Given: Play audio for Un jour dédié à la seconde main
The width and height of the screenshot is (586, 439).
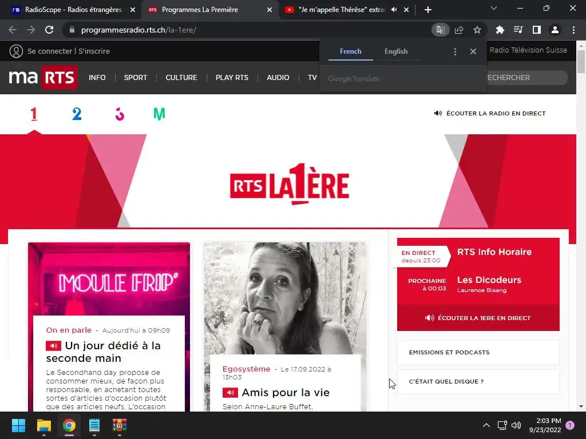Looking at the screenshot, I should click(x=53, y=346).
